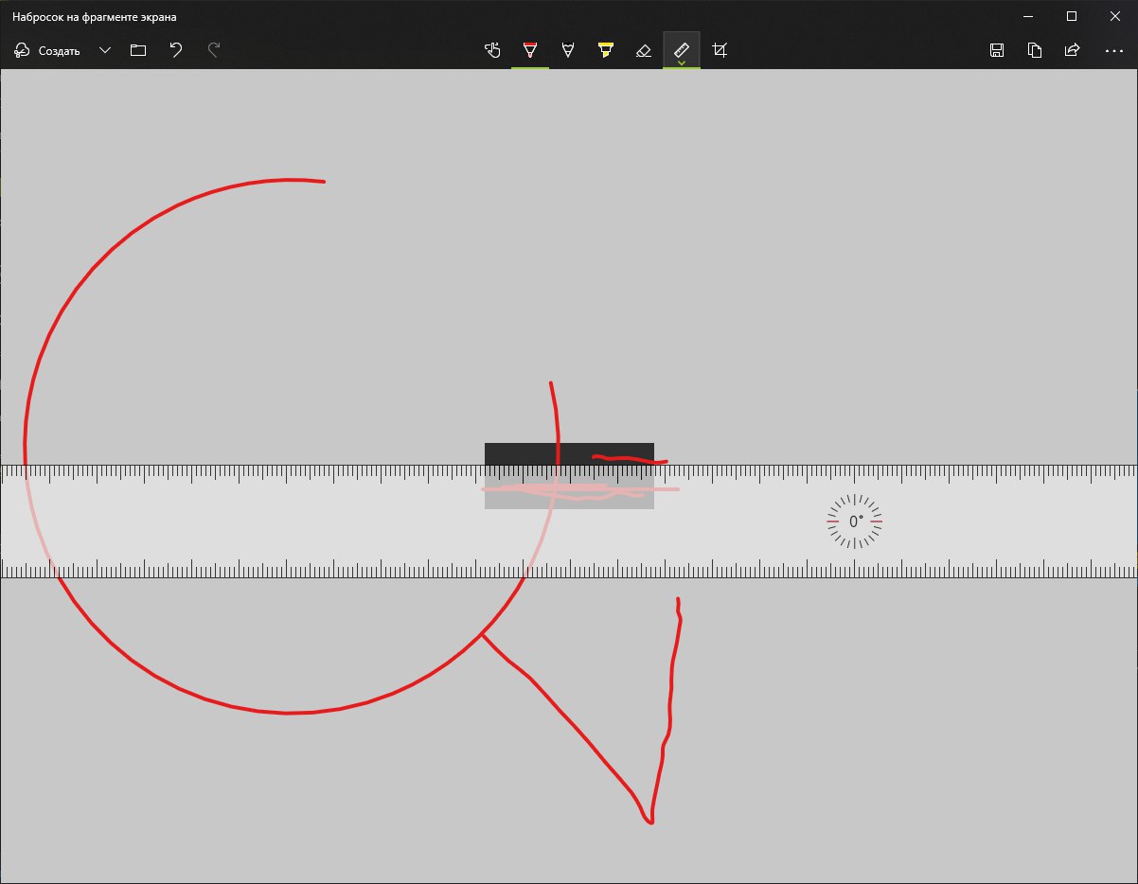Image resolution: width=1138 pixels, height=884 pixels.
Task: Copy the snip to clipboard
Action: pyautogui.click(x=1035, y=50)
